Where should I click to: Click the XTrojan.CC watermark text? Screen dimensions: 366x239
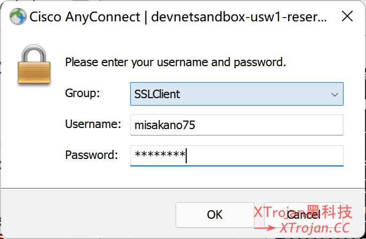pos(315,228)
